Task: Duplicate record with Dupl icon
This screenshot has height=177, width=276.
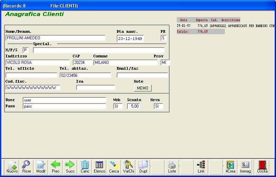Action: point(143,167)
